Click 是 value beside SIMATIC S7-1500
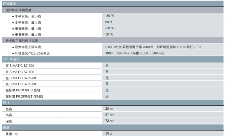Screen dimensions: 227x136 [x=107, y=84]
